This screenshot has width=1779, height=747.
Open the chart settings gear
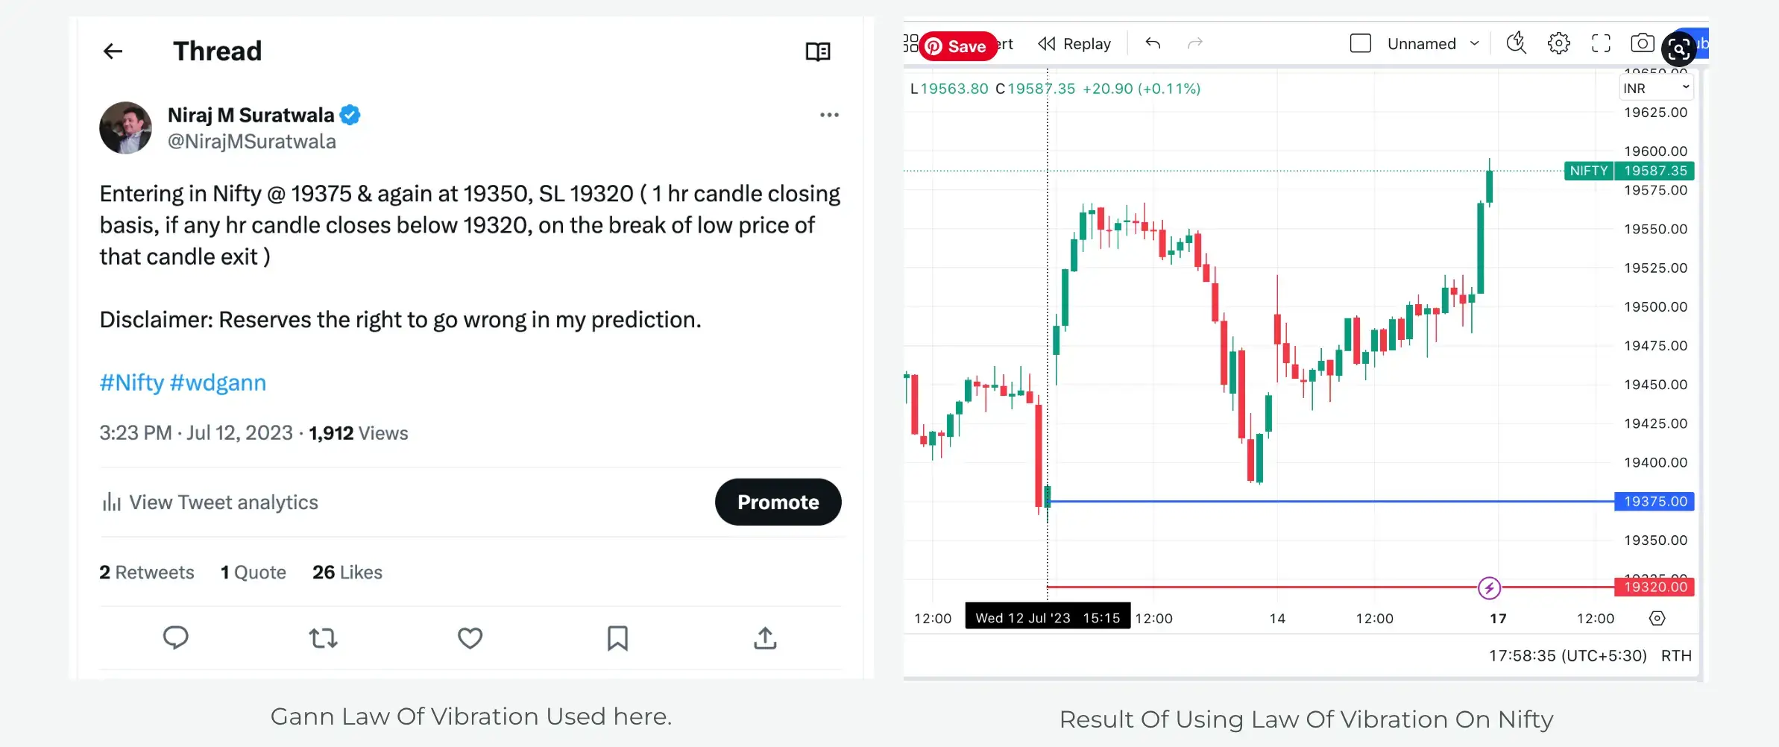pos(1558,43)
